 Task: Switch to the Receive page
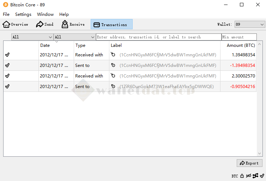click(x=73, y=24)
